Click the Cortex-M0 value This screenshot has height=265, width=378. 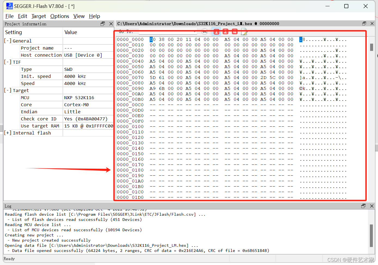pyautogui.click(x=76, y=105)
